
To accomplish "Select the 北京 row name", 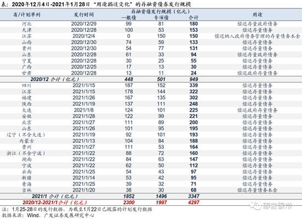I will (26, 123).
